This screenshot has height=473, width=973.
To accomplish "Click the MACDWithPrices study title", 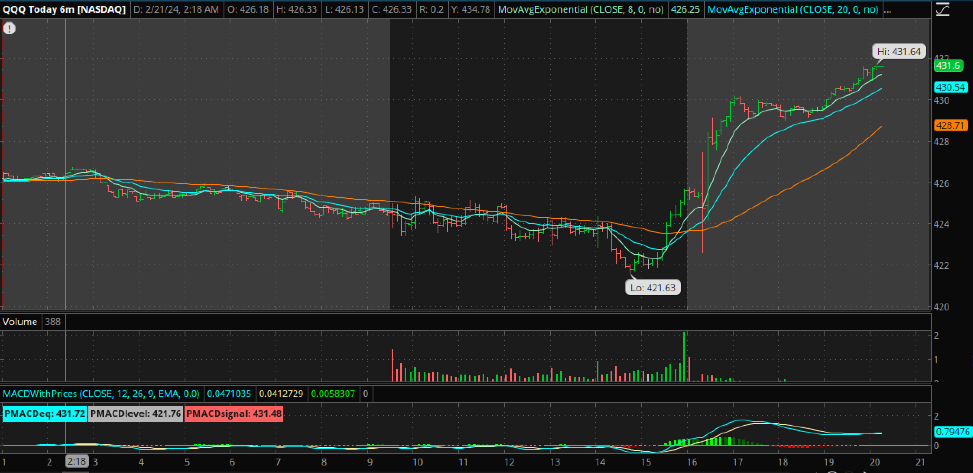I will (101, 394).
